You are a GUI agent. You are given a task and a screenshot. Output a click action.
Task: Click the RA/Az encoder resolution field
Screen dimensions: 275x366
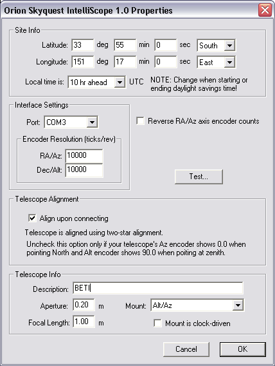[84, 156]
